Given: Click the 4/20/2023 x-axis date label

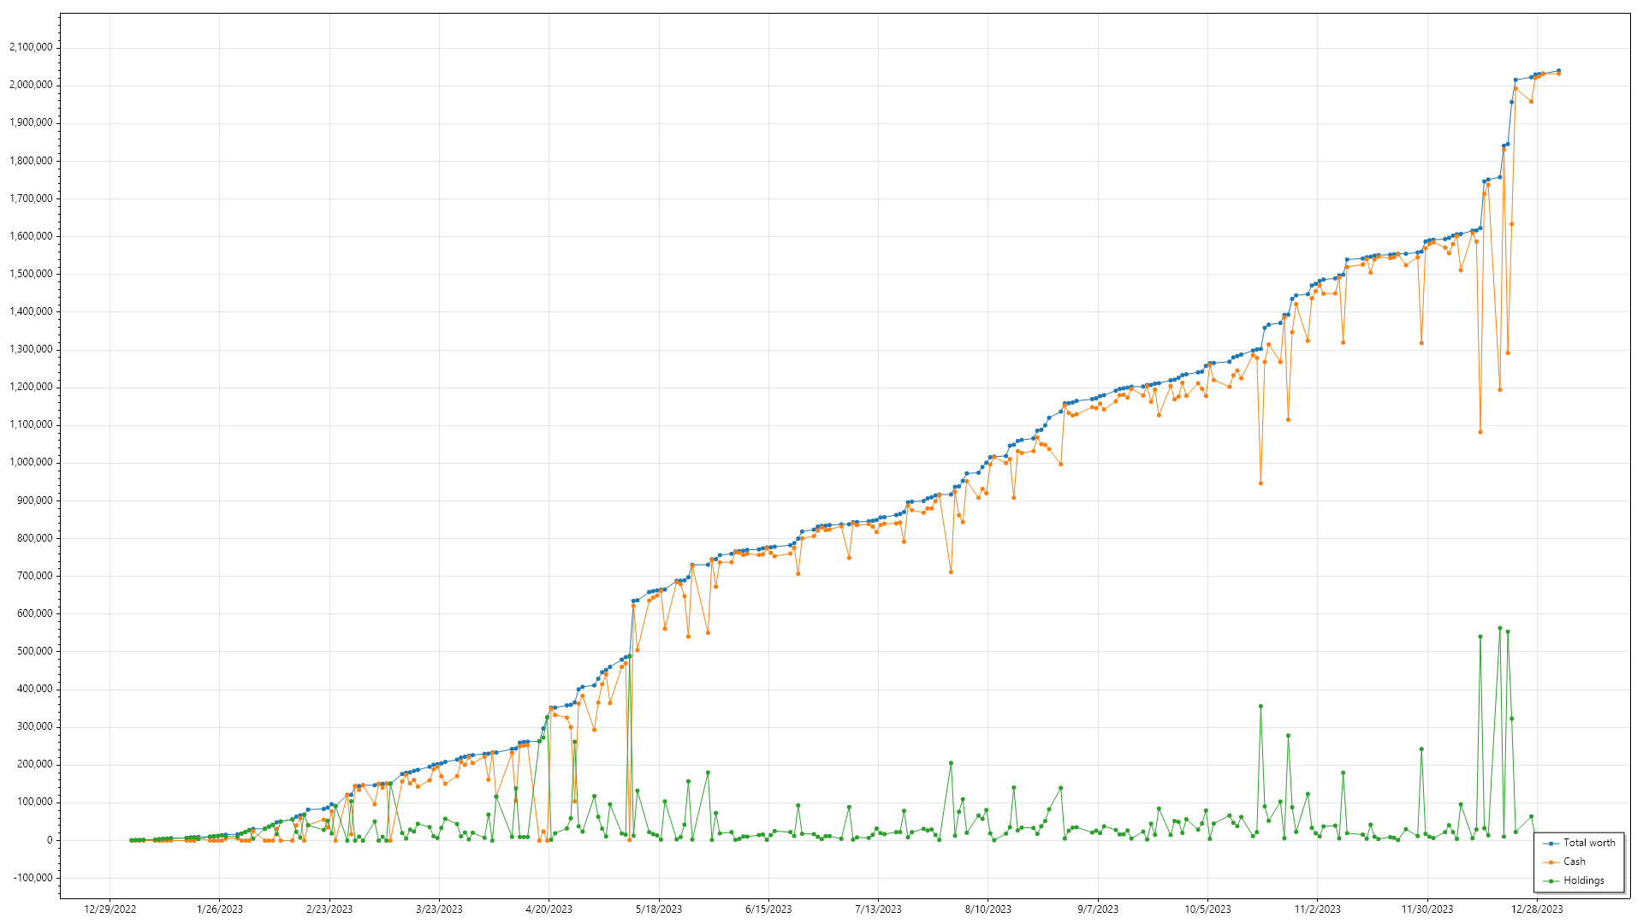Looking at the screenshot, I should point(549,909).
